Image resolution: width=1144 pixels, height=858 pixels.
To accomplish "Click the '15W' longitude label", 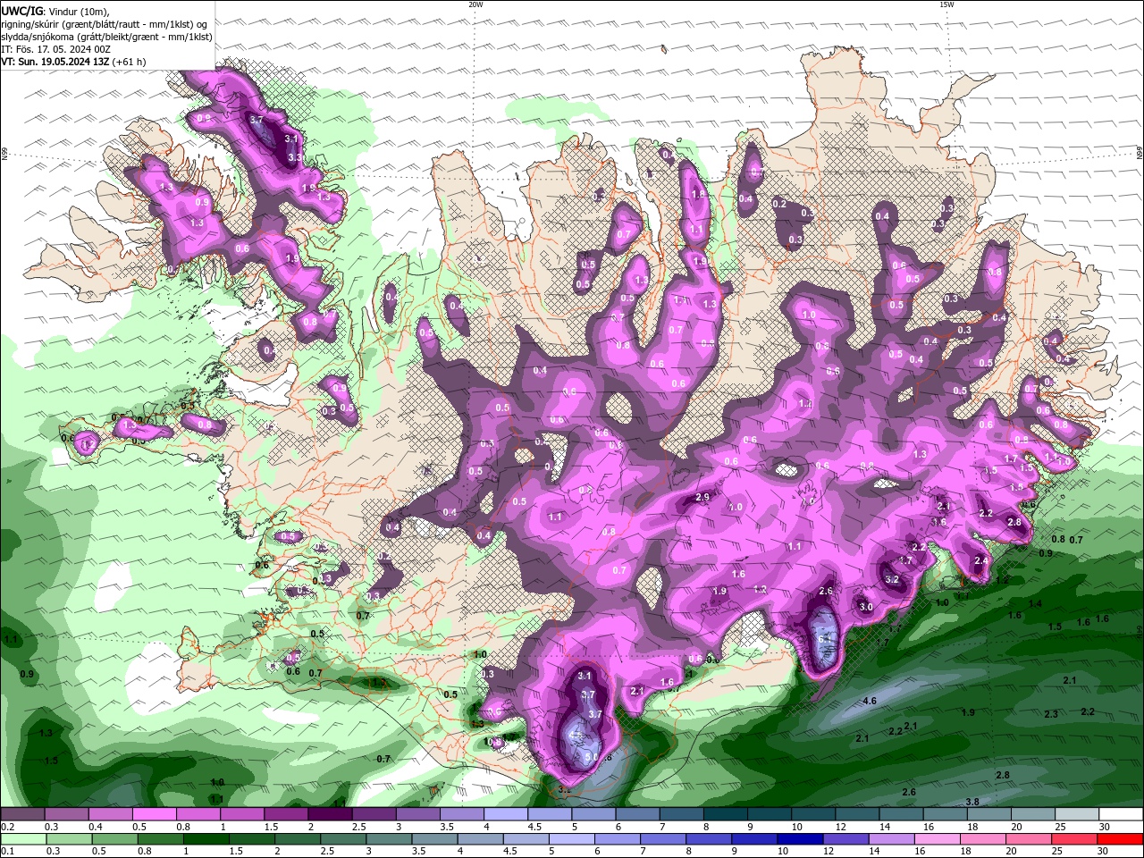I will tap(946, 4).
